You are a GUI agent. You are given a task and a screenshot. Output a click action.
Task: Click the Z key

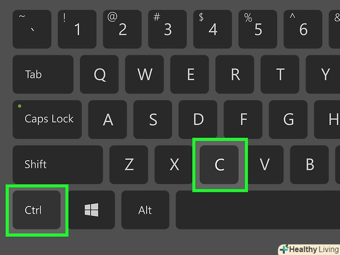tap(129, 164)
